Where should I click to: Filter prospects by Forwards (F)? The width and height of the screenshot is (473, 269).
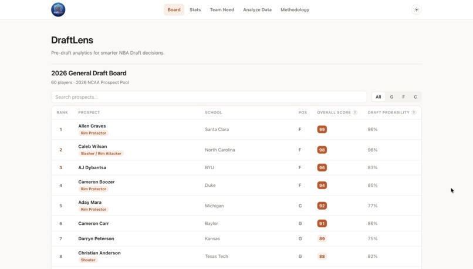[403, 97]
